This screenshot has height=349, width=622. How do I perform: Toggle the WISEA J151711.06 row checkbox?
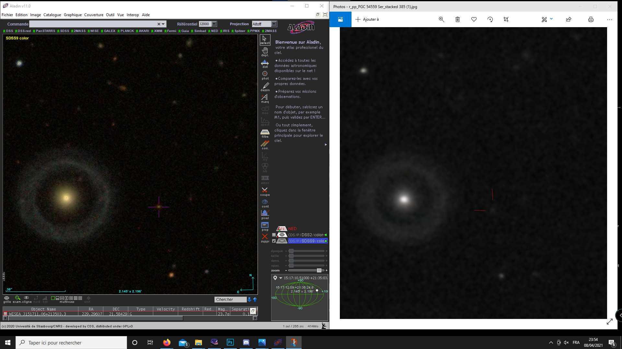click(5, 314)
